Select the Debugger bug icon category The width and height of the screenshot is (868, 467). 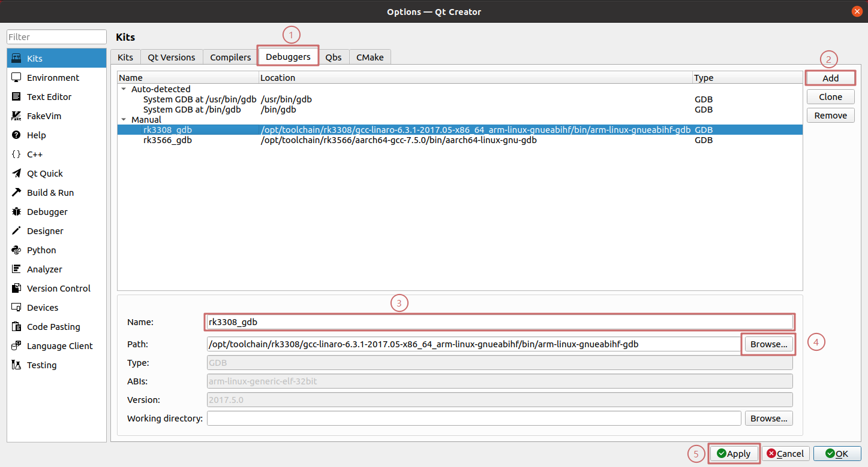pos(16,212)
